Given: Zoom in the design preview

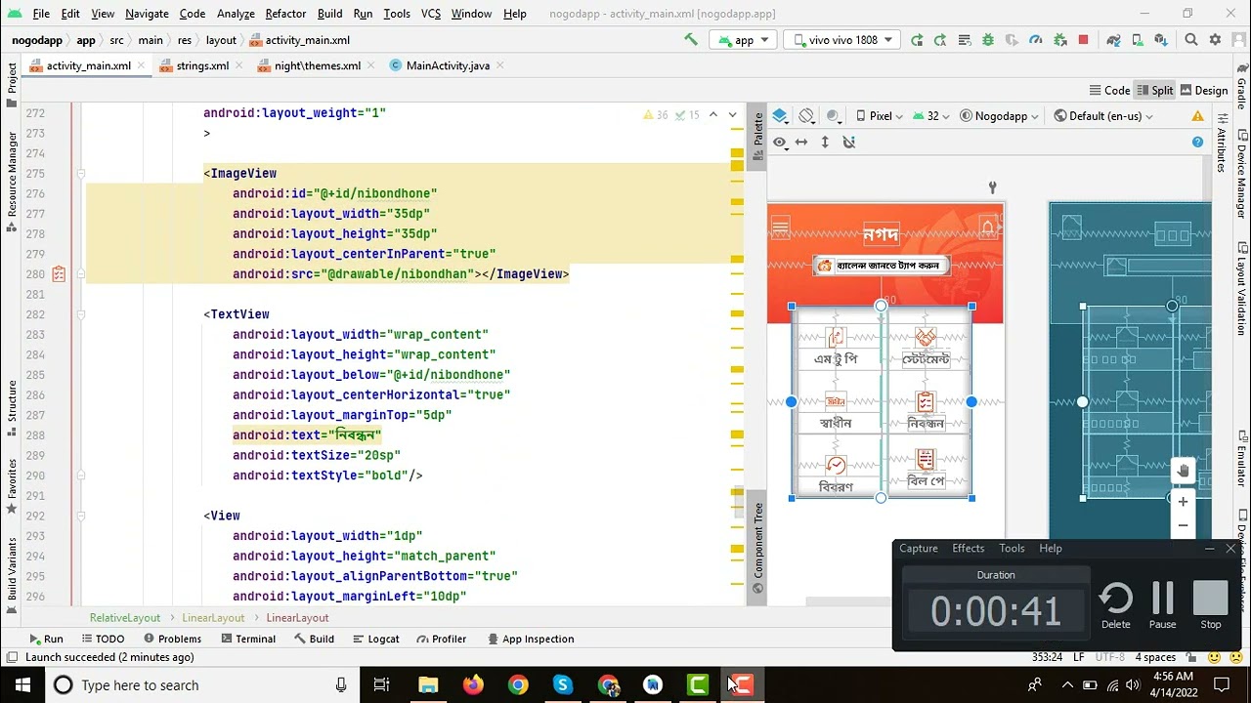Looking at the screenshot, I should (1183, 502).
